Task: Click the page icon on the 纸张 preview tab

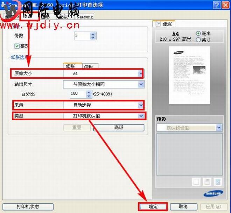Action: 157,24
